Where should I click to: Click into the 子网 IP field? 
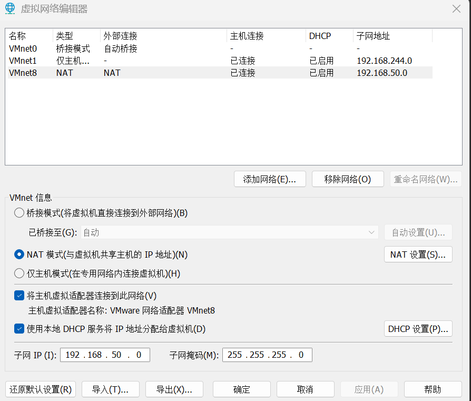click(105, 355)
